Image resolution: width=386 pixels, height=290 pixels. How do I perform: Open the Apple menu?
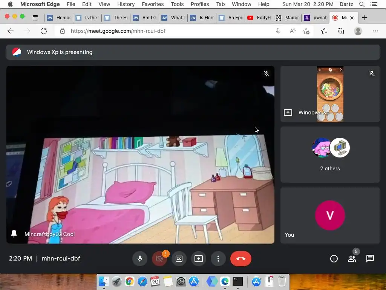(10, 4)
